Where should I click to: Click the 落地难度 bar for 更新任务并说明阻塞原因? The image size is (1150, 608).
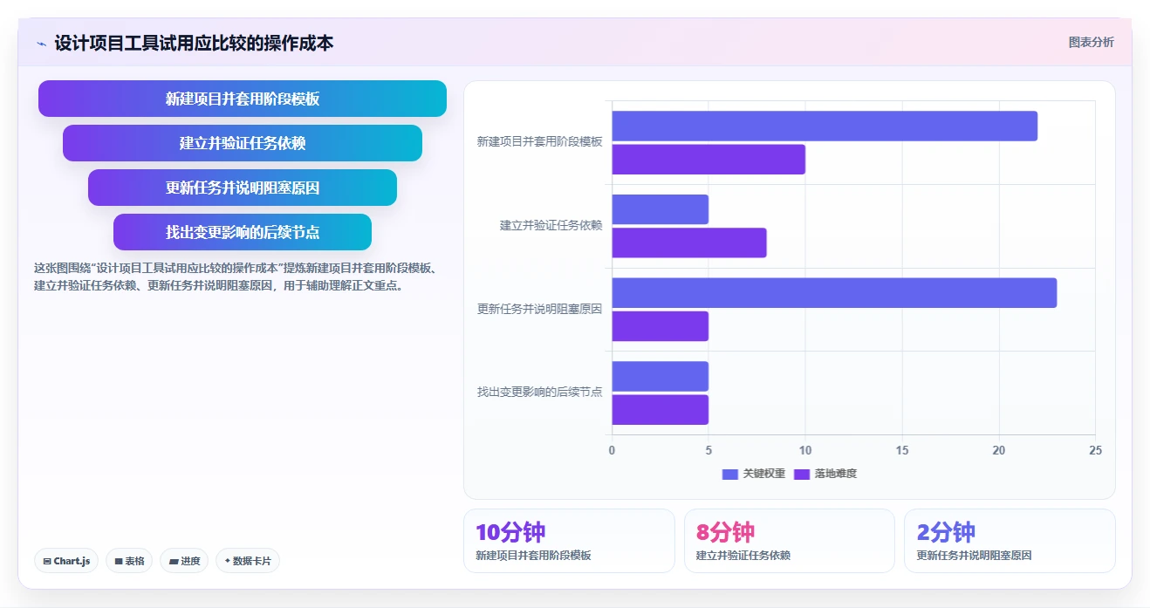[660, 326]
